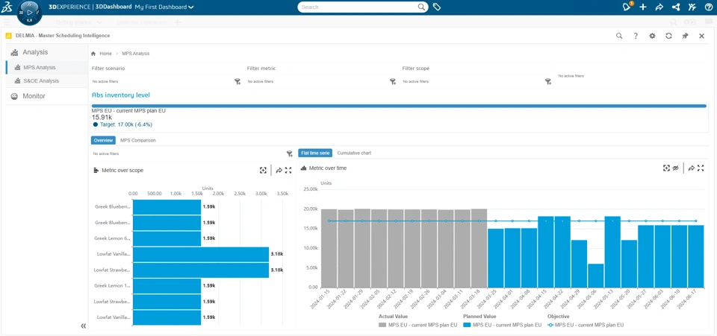
Task: Click the Lowfat Strawbe bar showing 3.18k
Action: (201, 270)
